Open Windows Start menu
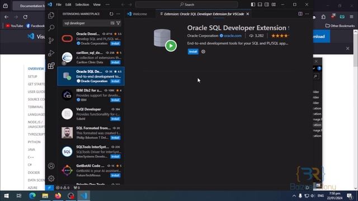 [6, 196]
